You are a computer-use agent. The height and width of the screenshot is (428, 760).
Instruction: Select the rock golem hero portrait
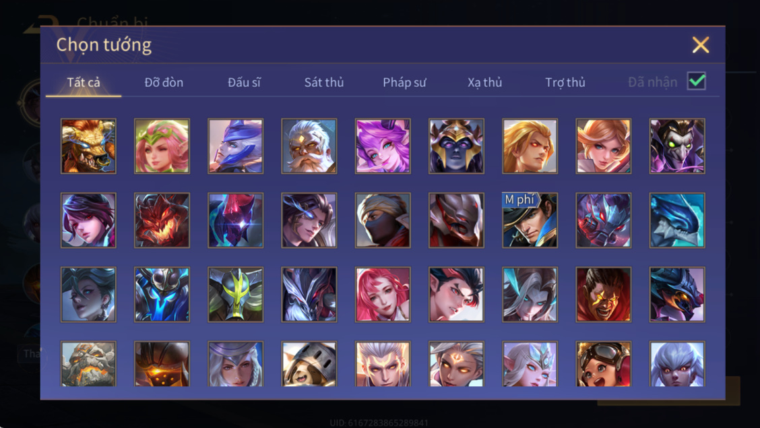tap(88, 363)
